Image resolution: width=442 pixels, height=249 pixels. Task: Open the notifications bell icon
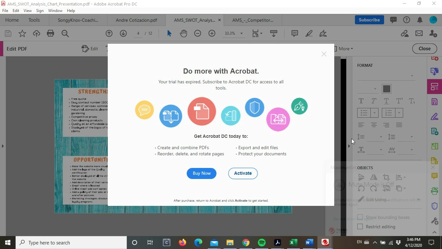pos(420,20)
